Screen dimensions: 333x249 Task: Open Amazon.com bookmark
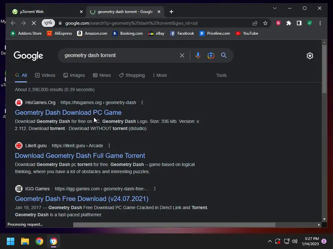pyautogui.click(x=92, y=33)
